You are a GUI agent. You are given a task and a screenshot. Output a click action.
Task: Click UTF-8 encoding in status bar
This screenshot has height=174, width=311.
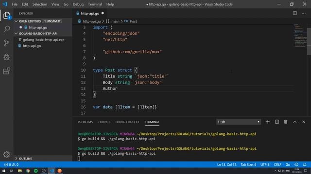coord(265,164)
